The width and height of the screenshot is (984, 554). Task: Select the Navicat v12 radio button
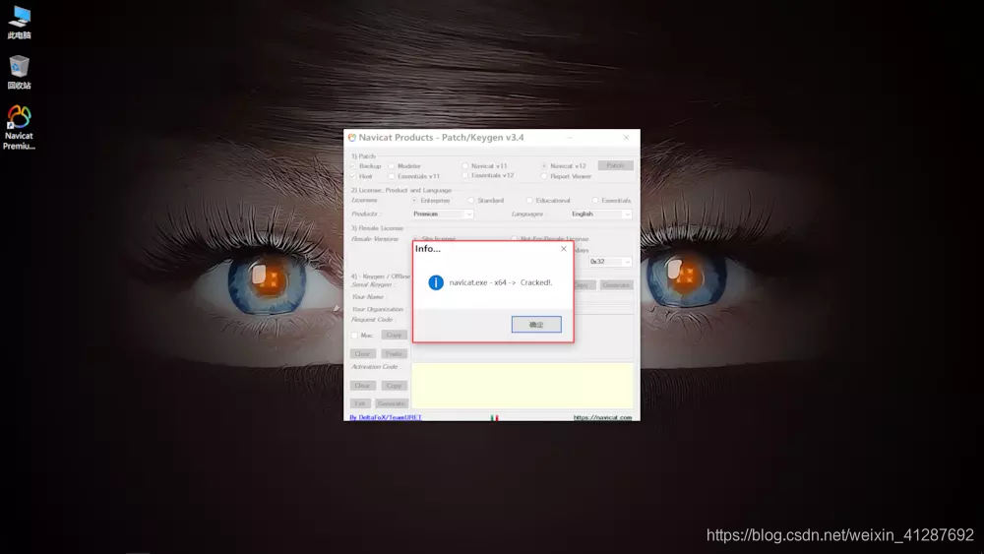click(544, 166)
